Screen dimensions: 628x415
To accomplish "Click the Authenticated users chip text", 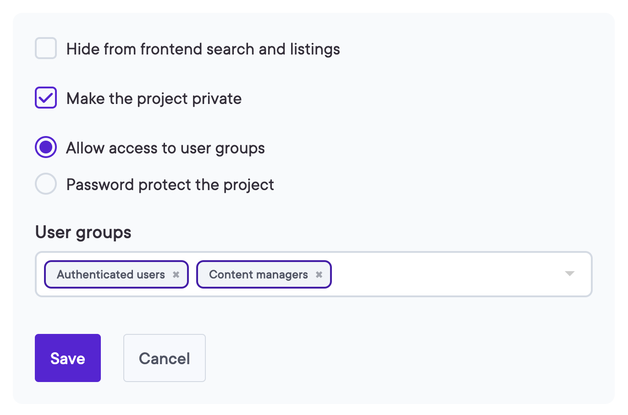I will pos(110,275).
